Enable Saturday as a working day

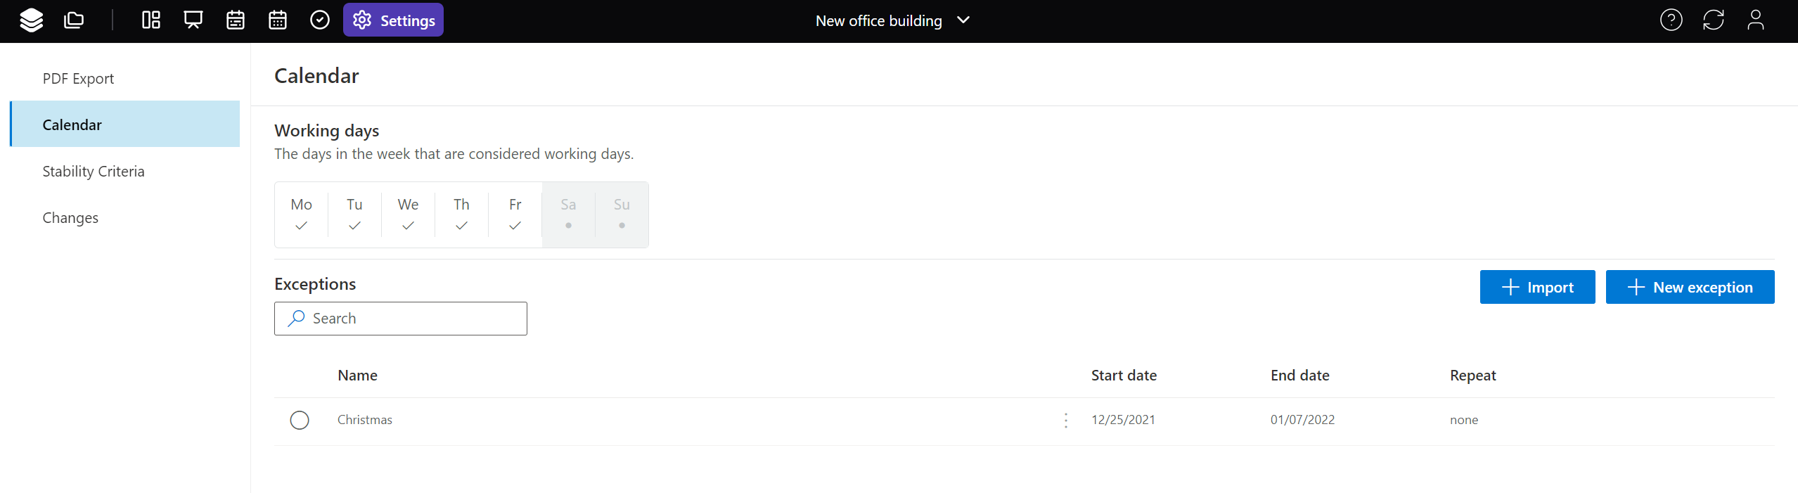[568, 215]
